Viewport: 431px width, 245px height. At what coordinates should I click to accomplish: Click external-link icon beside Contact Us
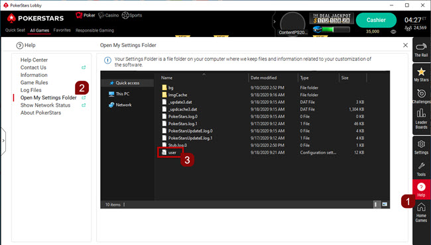coord(84,68)
